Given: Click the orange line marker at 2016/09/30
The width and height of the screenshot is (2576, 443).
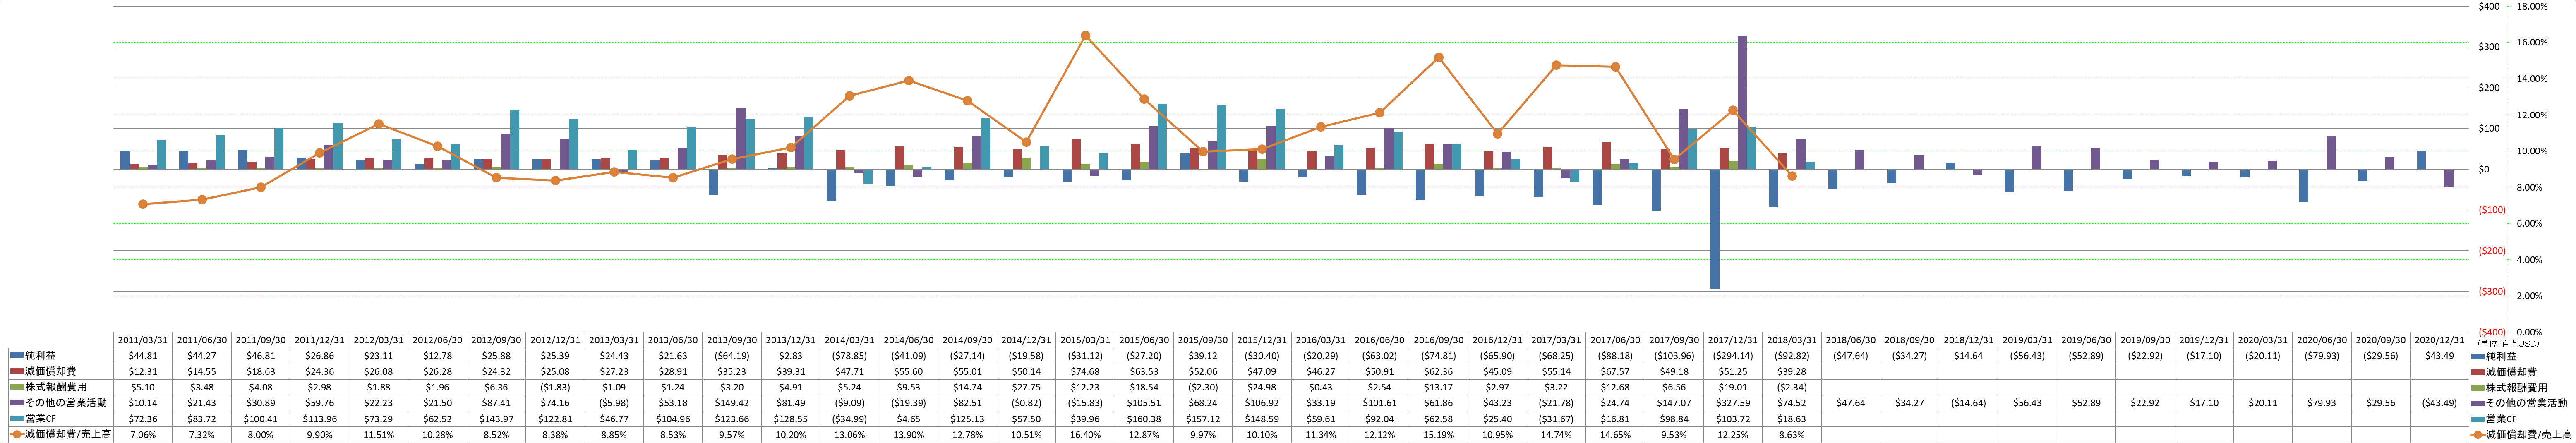Looking at the screenshot, I should tap(1439, 57).
